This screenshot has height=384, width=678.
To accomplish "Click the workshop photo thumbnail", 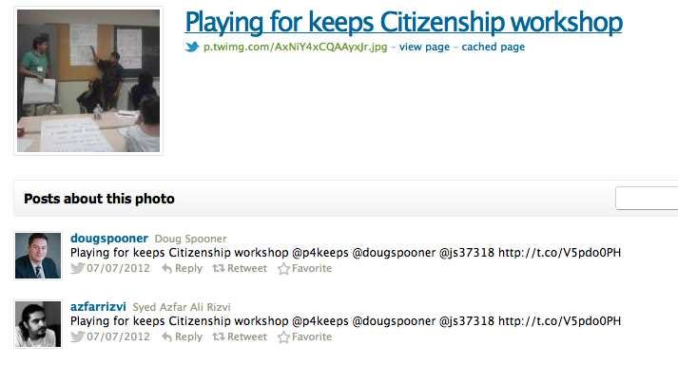I will (88, 81).
